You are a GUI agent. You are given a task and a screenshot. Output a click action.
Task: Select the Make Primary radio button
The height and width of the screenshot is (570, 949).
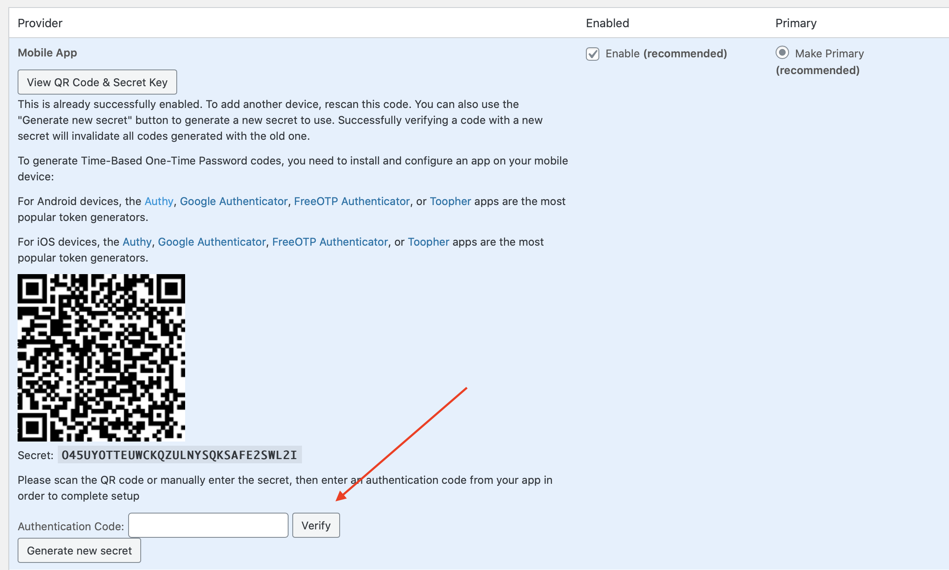click(x=782, y=53)
